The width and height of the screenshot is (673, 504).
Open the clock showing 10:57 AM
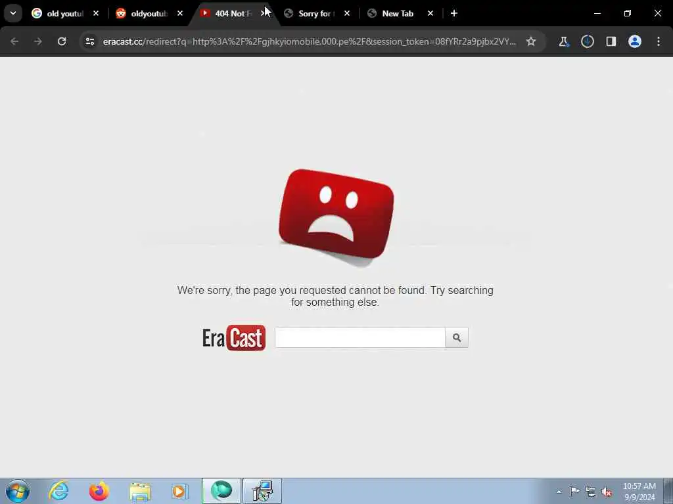tap(639, 492)
